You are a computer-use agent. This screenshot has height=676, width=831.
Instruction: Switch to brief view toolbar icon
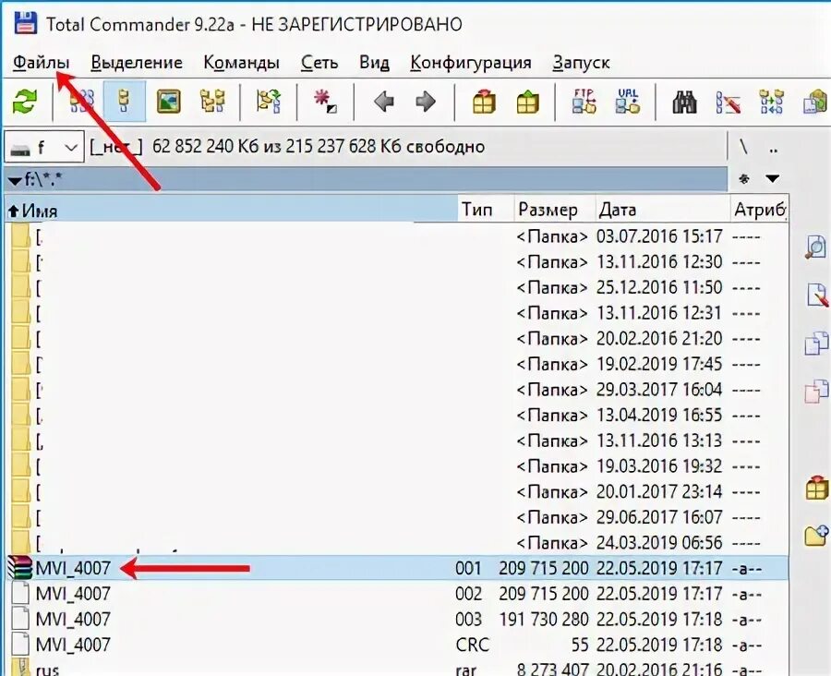(82, 102)
